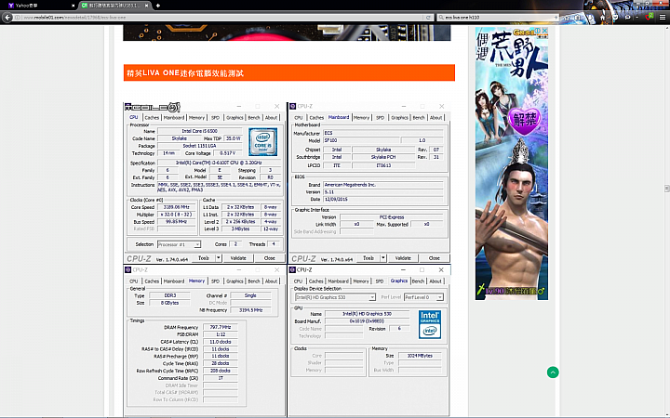Go back with the browser back arrow

point(7,18)
